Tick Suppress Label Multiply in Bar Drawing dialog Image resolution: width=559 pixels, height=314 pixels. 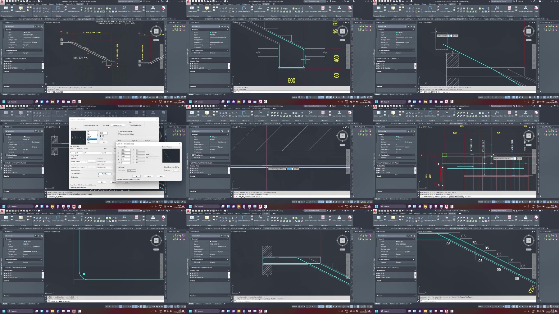point(119,134)
